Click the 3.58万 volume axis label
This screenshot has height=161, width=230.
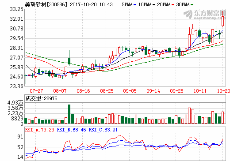click(x=15, y=108)
